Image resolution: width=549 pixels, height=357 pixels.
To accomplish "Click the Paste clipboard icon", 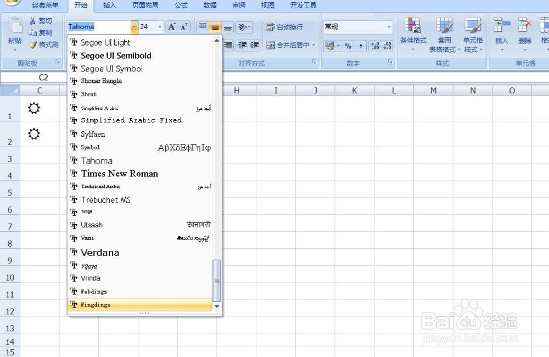I will [15, 26].
